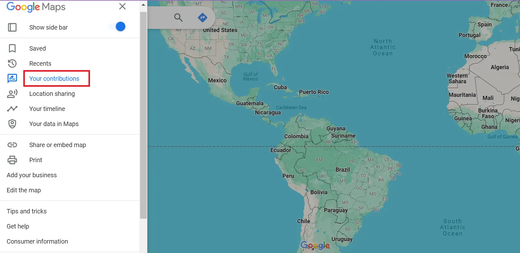The height and width of the screenshot is (253, 520).
Task: Click the Morocco map label
Action: pos(475,56)
